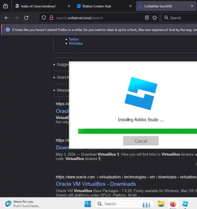The width and height of the screenshot is (197, 209).
Task: Open the Twitter link
Action: click(74, 39)
